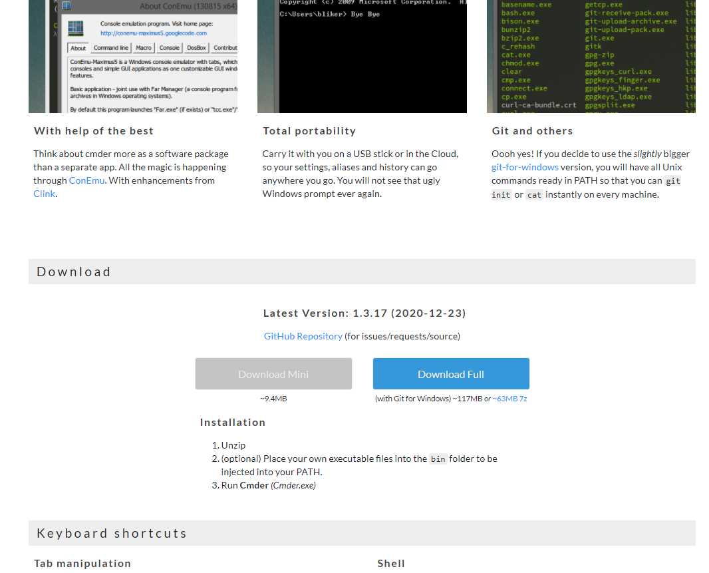
Task: Click conemu-maximus5.googlecode.com URL in screenshot
Action: pos(154,33)
